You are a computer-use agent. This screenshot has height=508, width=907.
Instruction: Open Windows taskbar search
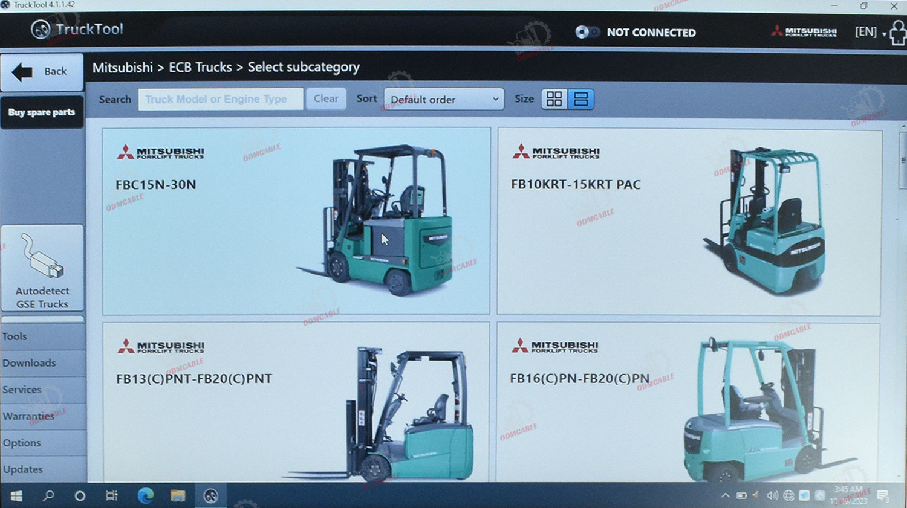point(48,496)
